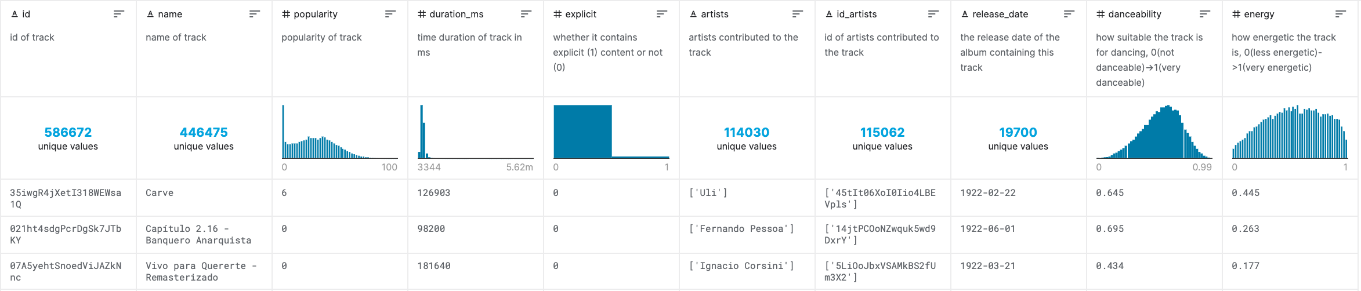1361x291 pixels.
Task: Open sort options for id_artists column
Action: 933,14
